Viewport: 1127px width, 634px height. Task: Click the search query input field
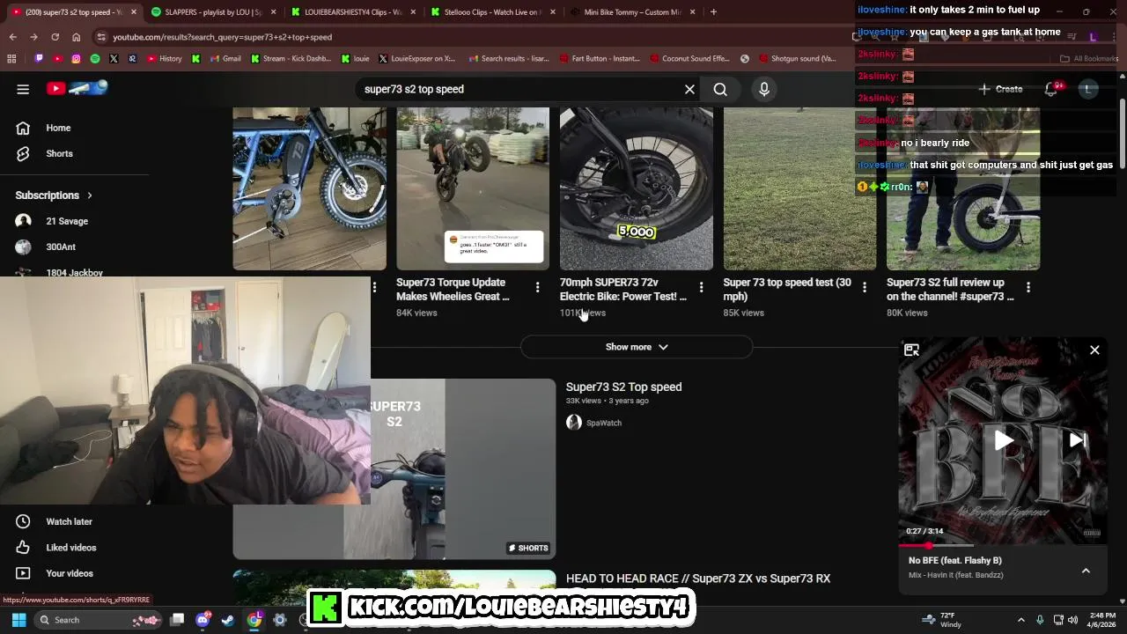tap(519, 89)
